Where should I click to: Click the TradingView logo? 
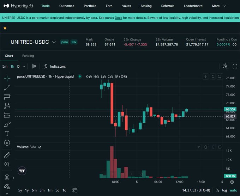point(22,171)
